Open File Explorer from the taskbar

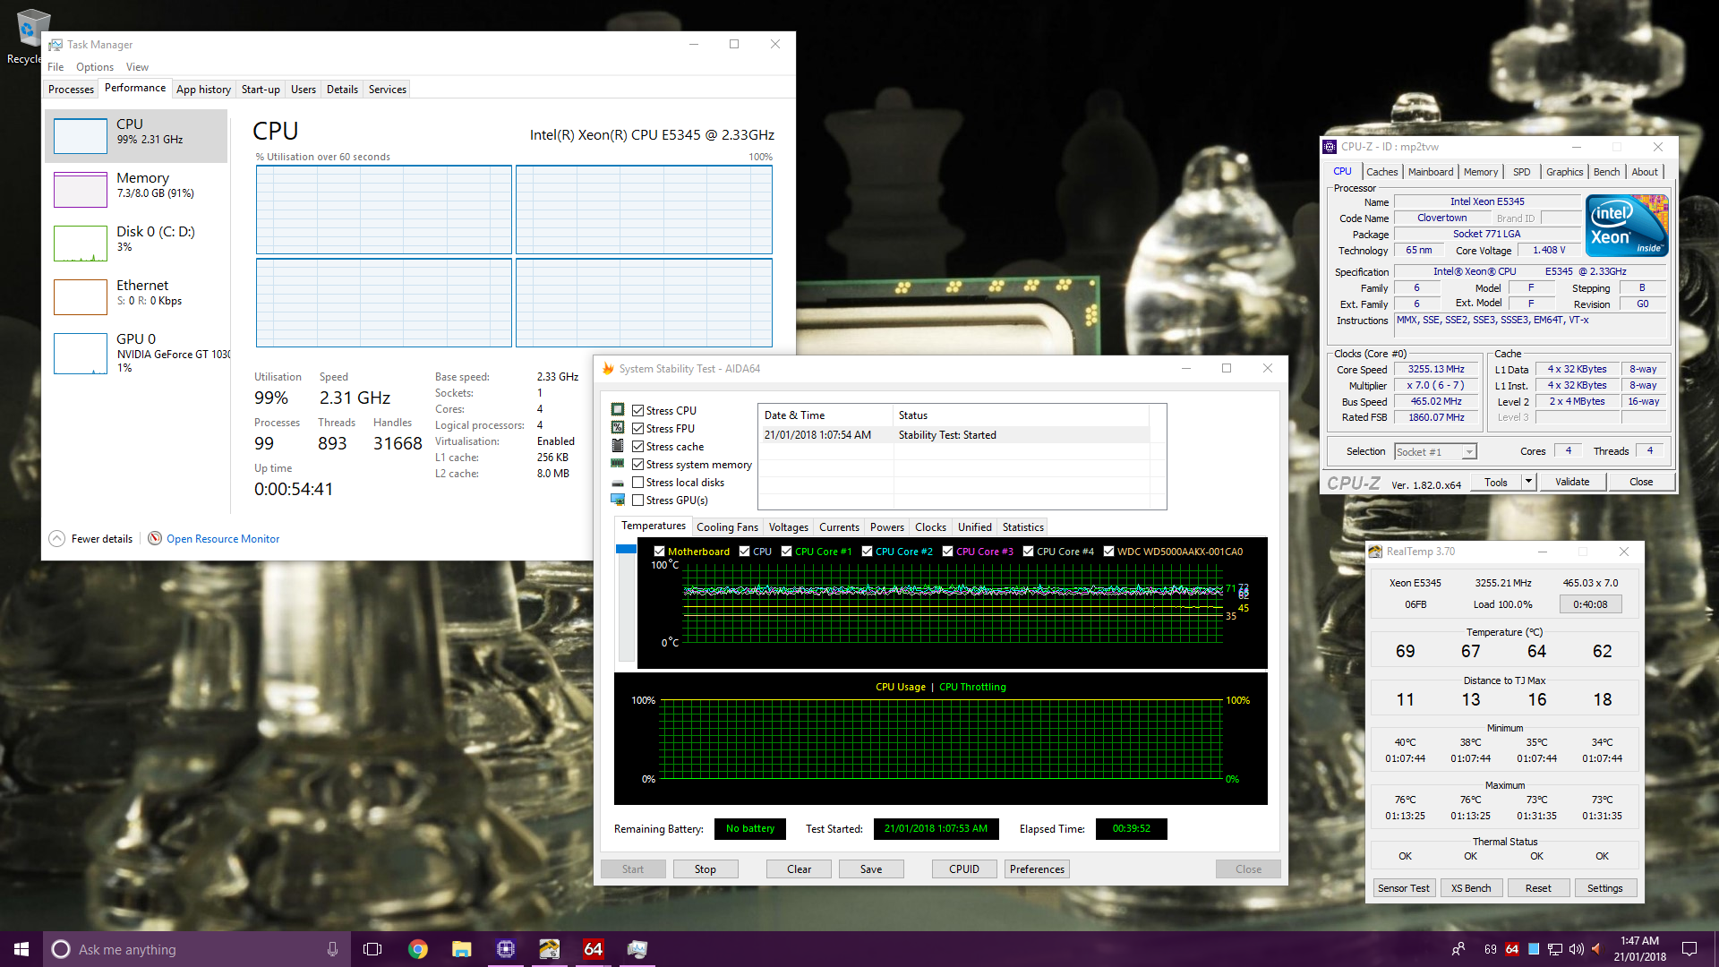coord(462,949)
